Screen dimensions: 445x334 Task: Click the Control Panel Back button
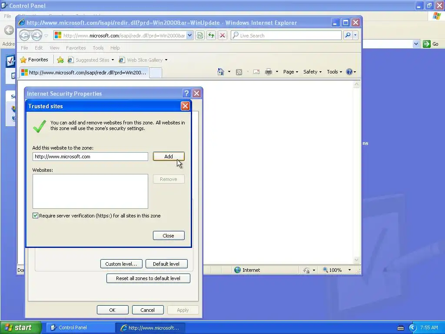pyautogui.click(x=9, y=30)
